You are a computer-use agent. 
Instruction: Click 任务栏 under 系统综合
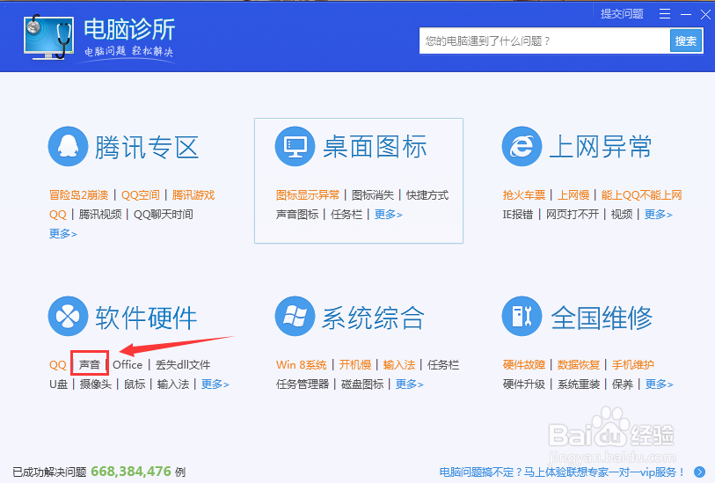tap(443, 365)
